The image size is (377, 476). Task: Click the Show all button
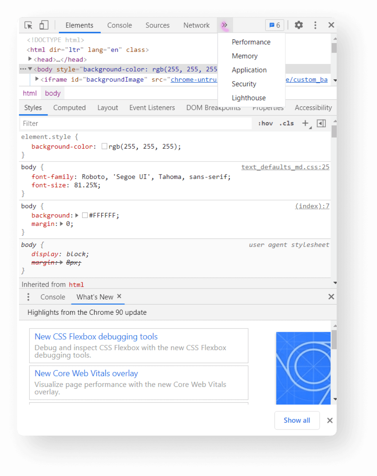[297, 420]
